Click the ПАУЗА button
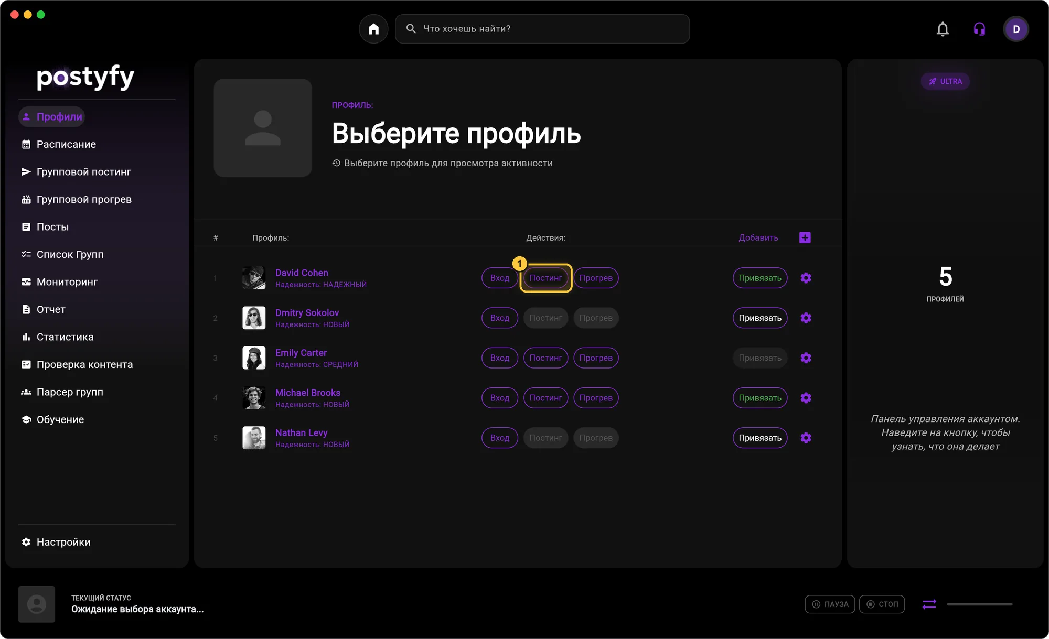The image size is (1049, 639). (830, 604)
